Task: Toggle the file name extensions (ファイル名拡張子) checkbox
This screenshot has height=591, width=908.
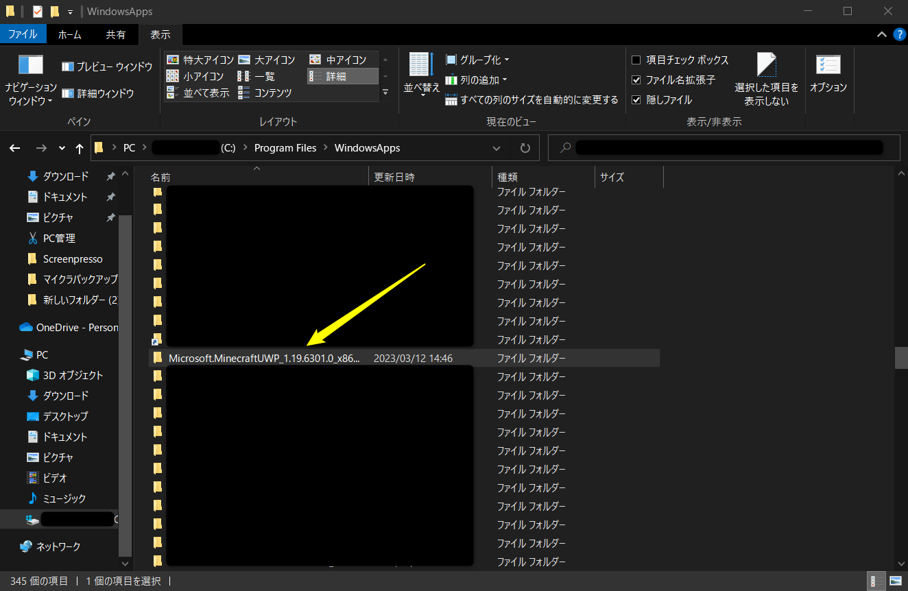Action: [x=636, y=80]
